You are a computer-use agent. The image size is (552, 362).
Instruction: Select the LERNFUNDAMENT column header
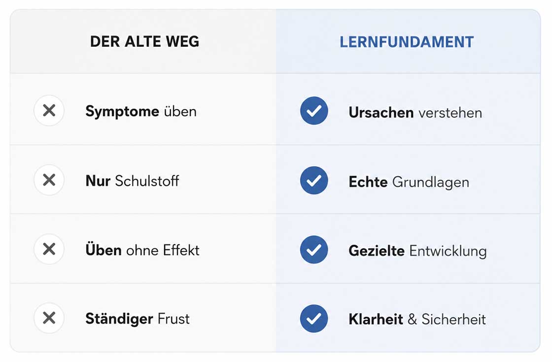point(407,42)
